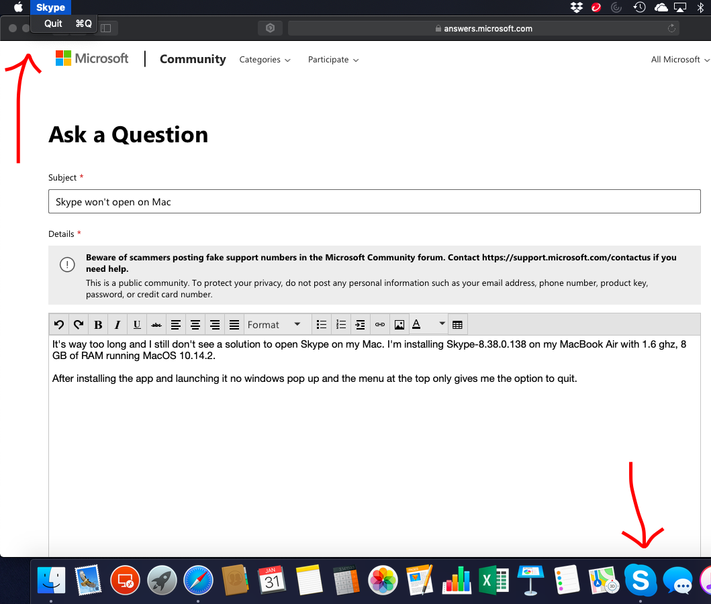Click the text color icon
The width and height of the screenshot is (711, 604).
tap(416, 324)
